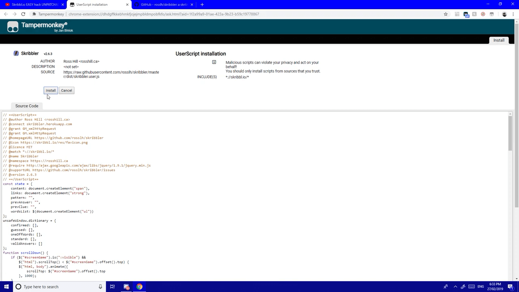Image resolution: width=519 pixels, height=292 pixels.
Task: Click the @supportURL issues line
Action: (59, 170)
